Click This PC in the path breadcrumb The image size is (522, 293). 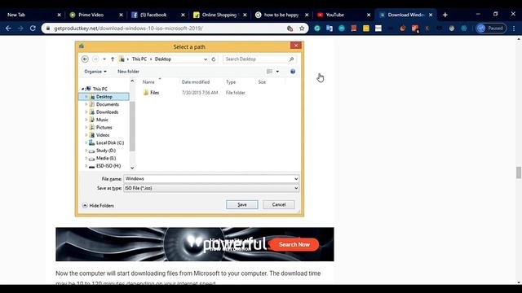(x=139, y=59)
